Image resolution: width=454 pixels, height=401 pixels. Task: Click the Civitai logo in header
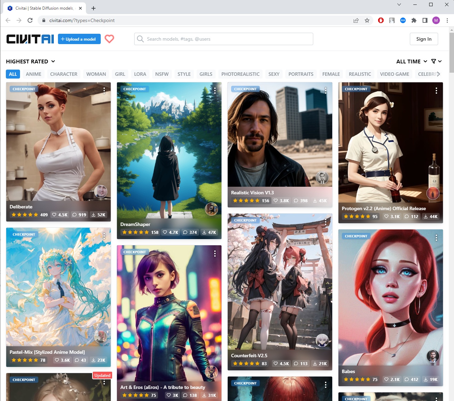30,39
